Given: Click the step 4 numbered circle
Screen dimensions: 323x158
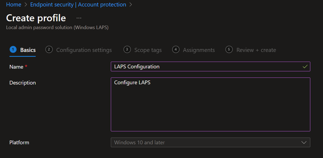Looking at the screenshot, I should 176,50.
